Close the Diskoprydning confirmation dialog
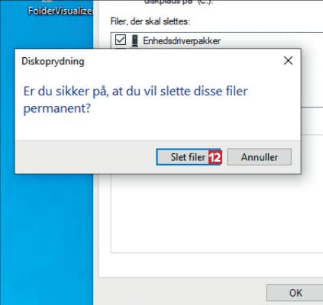323x305 pixels. coord(288,60)
